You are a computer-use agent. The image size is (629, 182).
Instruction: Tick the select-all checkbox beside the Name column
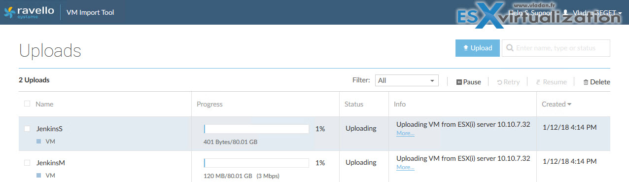27,104
